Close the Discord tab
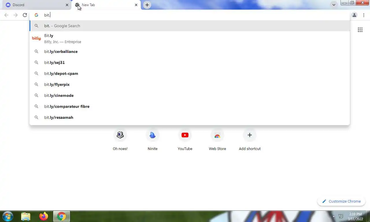 coord(67,5)
